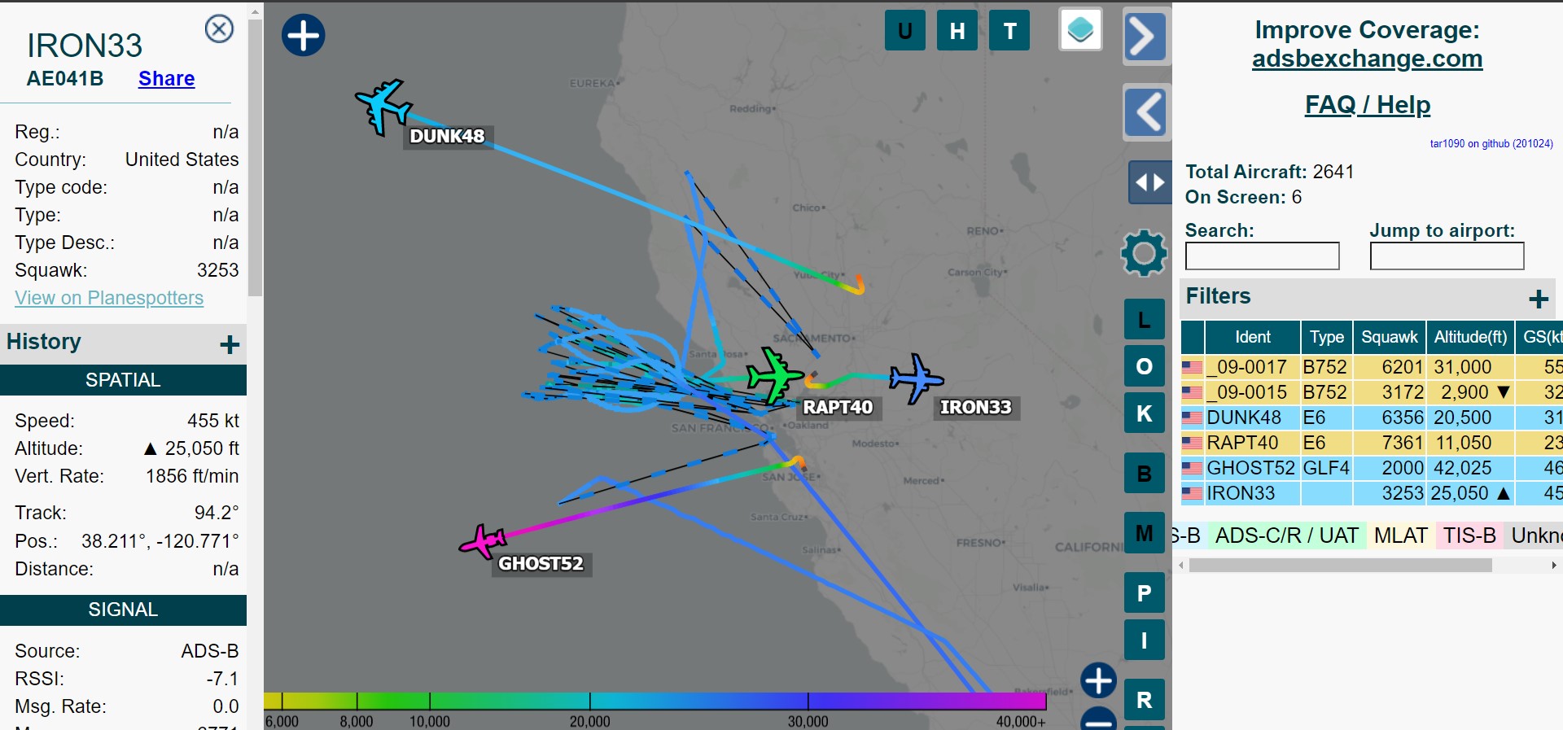Toggle the K map button
Image resolution: width=1563 pixels, height=730 pixels.
point(1144,413)
